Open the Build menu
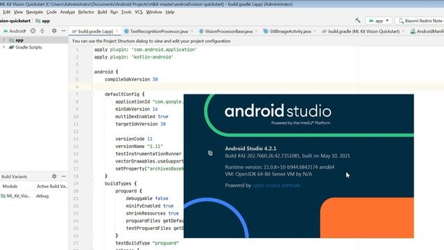 (102, 12)
